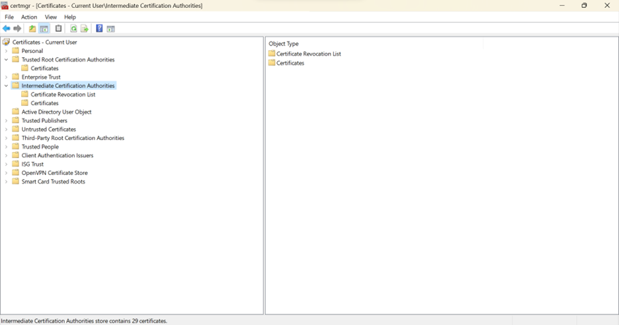Open Help via the blue question mark icon

(x=99, y=28)
